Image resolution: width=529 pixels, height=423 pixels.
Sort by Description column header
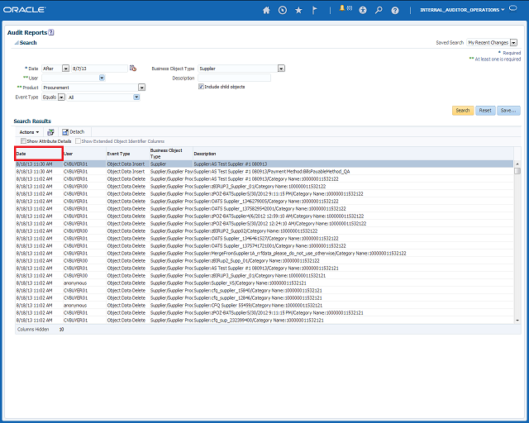353,154
